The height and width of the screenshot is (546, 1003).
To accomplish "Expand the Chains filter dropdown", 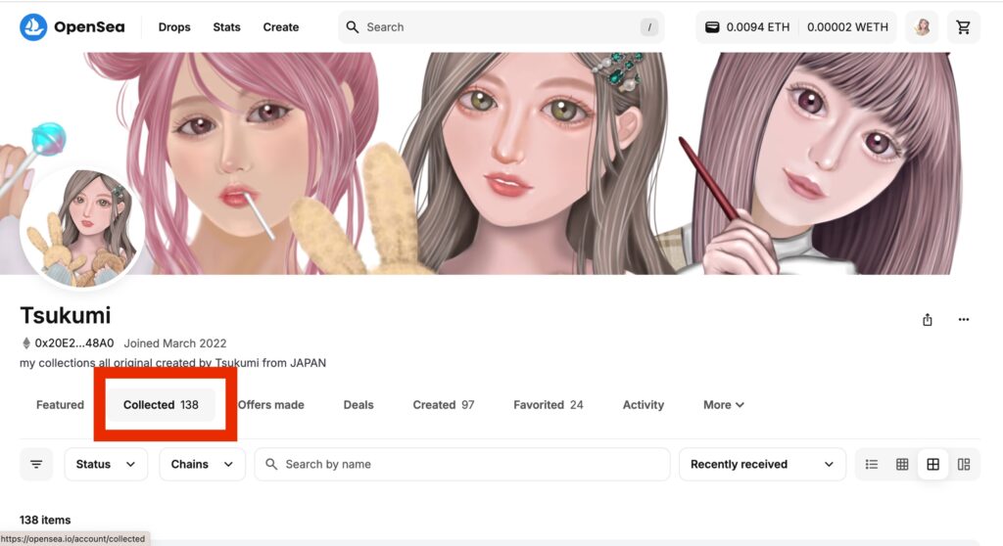I will [x=202, y=464].
